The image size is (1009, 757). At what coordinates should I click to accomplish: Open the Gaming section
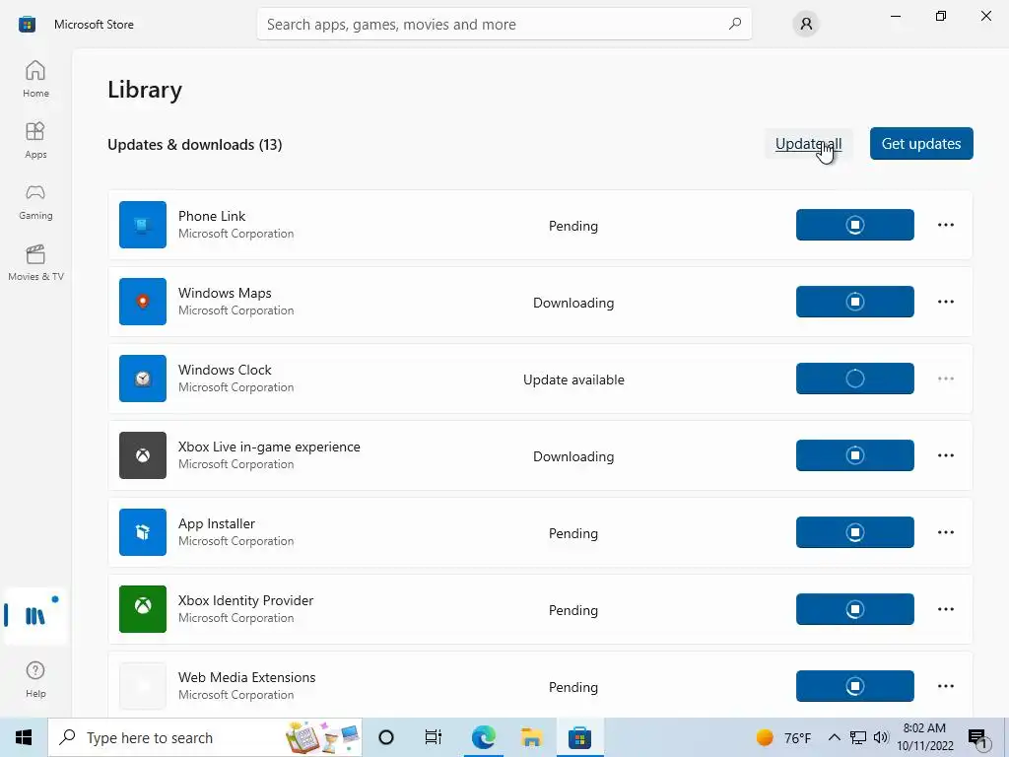pos(35,201)
